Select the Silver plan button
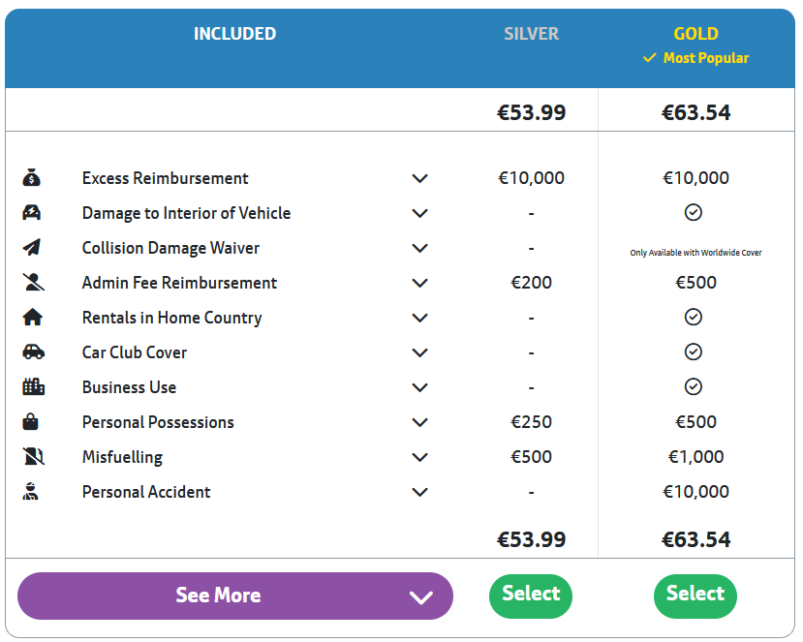803x642 pixels. pyautogui.click(x=531, y=596)
